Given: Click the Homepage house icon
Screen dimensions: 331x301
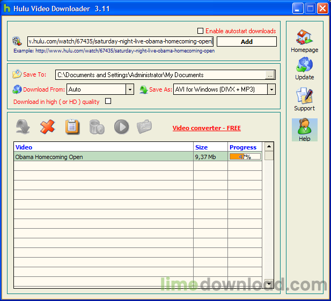Looking at the screenshot, I should click(304, 37).
